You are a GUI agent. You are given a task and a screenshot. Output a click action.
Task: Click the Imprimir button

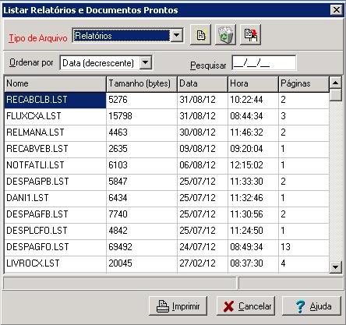coord(178,306)
